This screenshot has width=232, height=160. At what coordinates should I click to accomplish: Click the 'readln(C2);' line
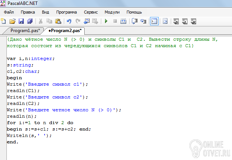(23, 103)
